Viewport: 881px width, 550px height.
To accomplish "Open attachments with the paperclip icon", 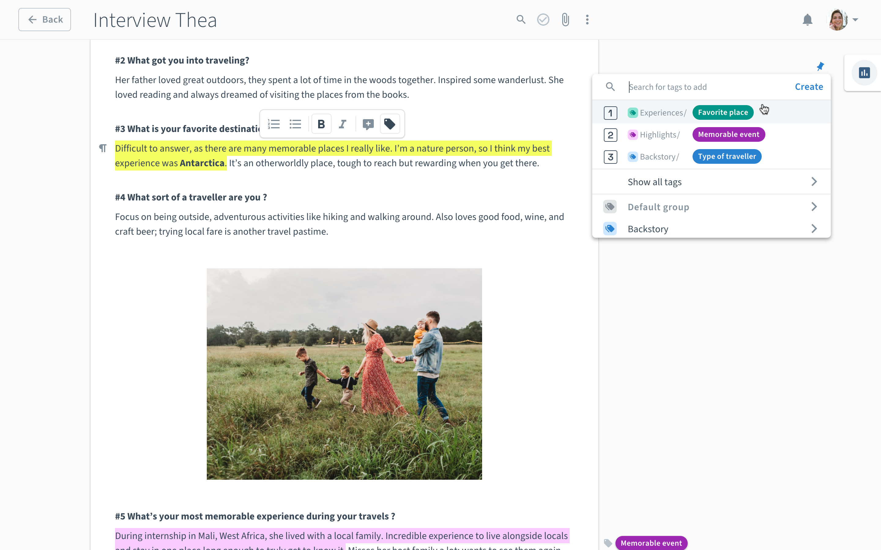I will [x=565, y=19].
